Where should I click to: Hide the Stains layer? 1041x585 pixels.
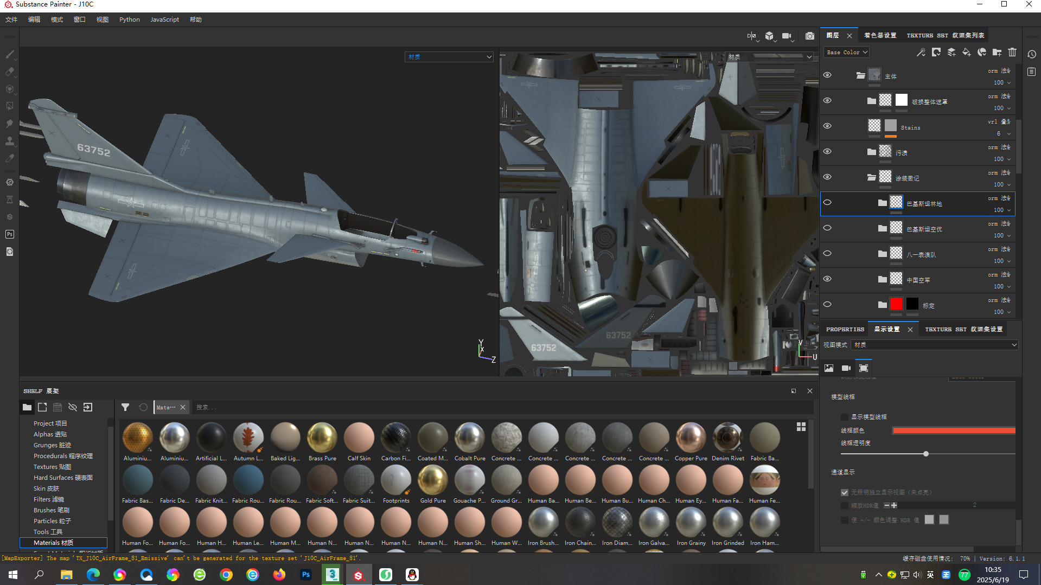pyautogui.click(x=827, y=126)
